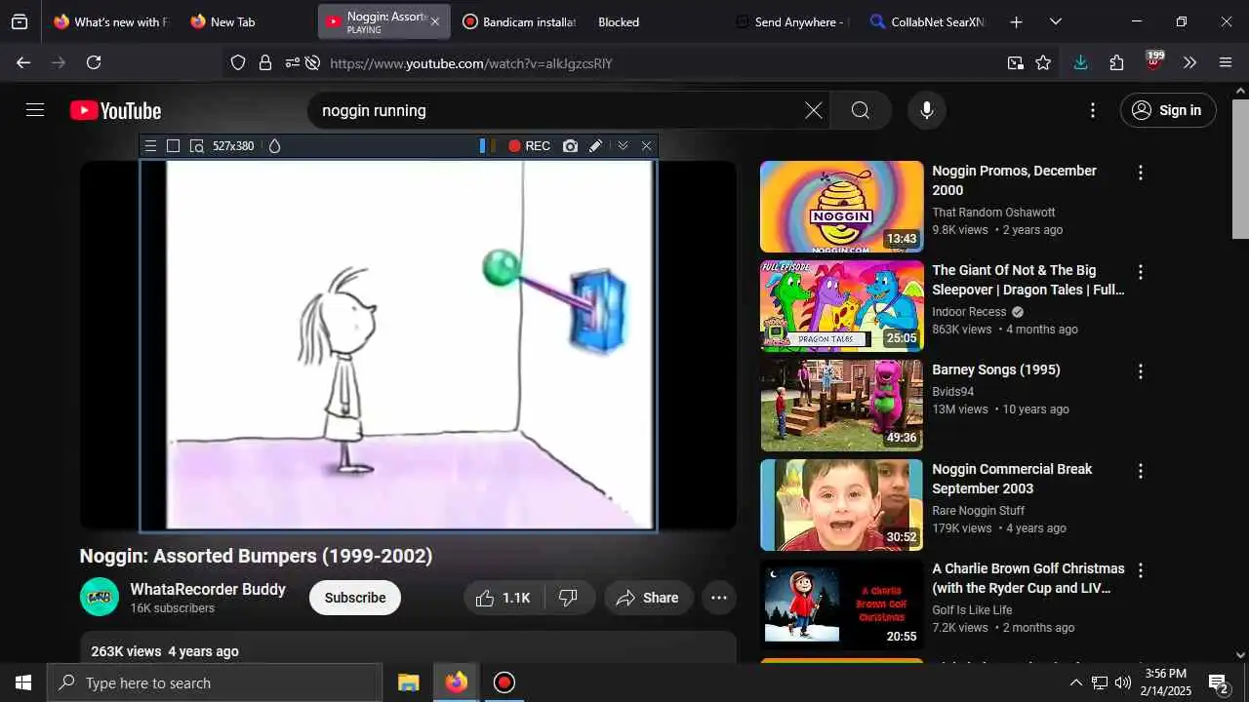Start recording with the REC button
Image resolution: width=1249 pixels, height=702 pixels.
tap(529, 146)
